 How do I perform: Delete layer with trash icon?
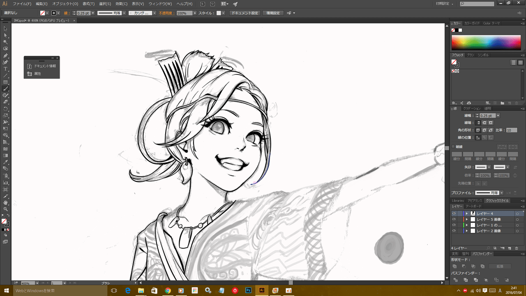(516, 248)
